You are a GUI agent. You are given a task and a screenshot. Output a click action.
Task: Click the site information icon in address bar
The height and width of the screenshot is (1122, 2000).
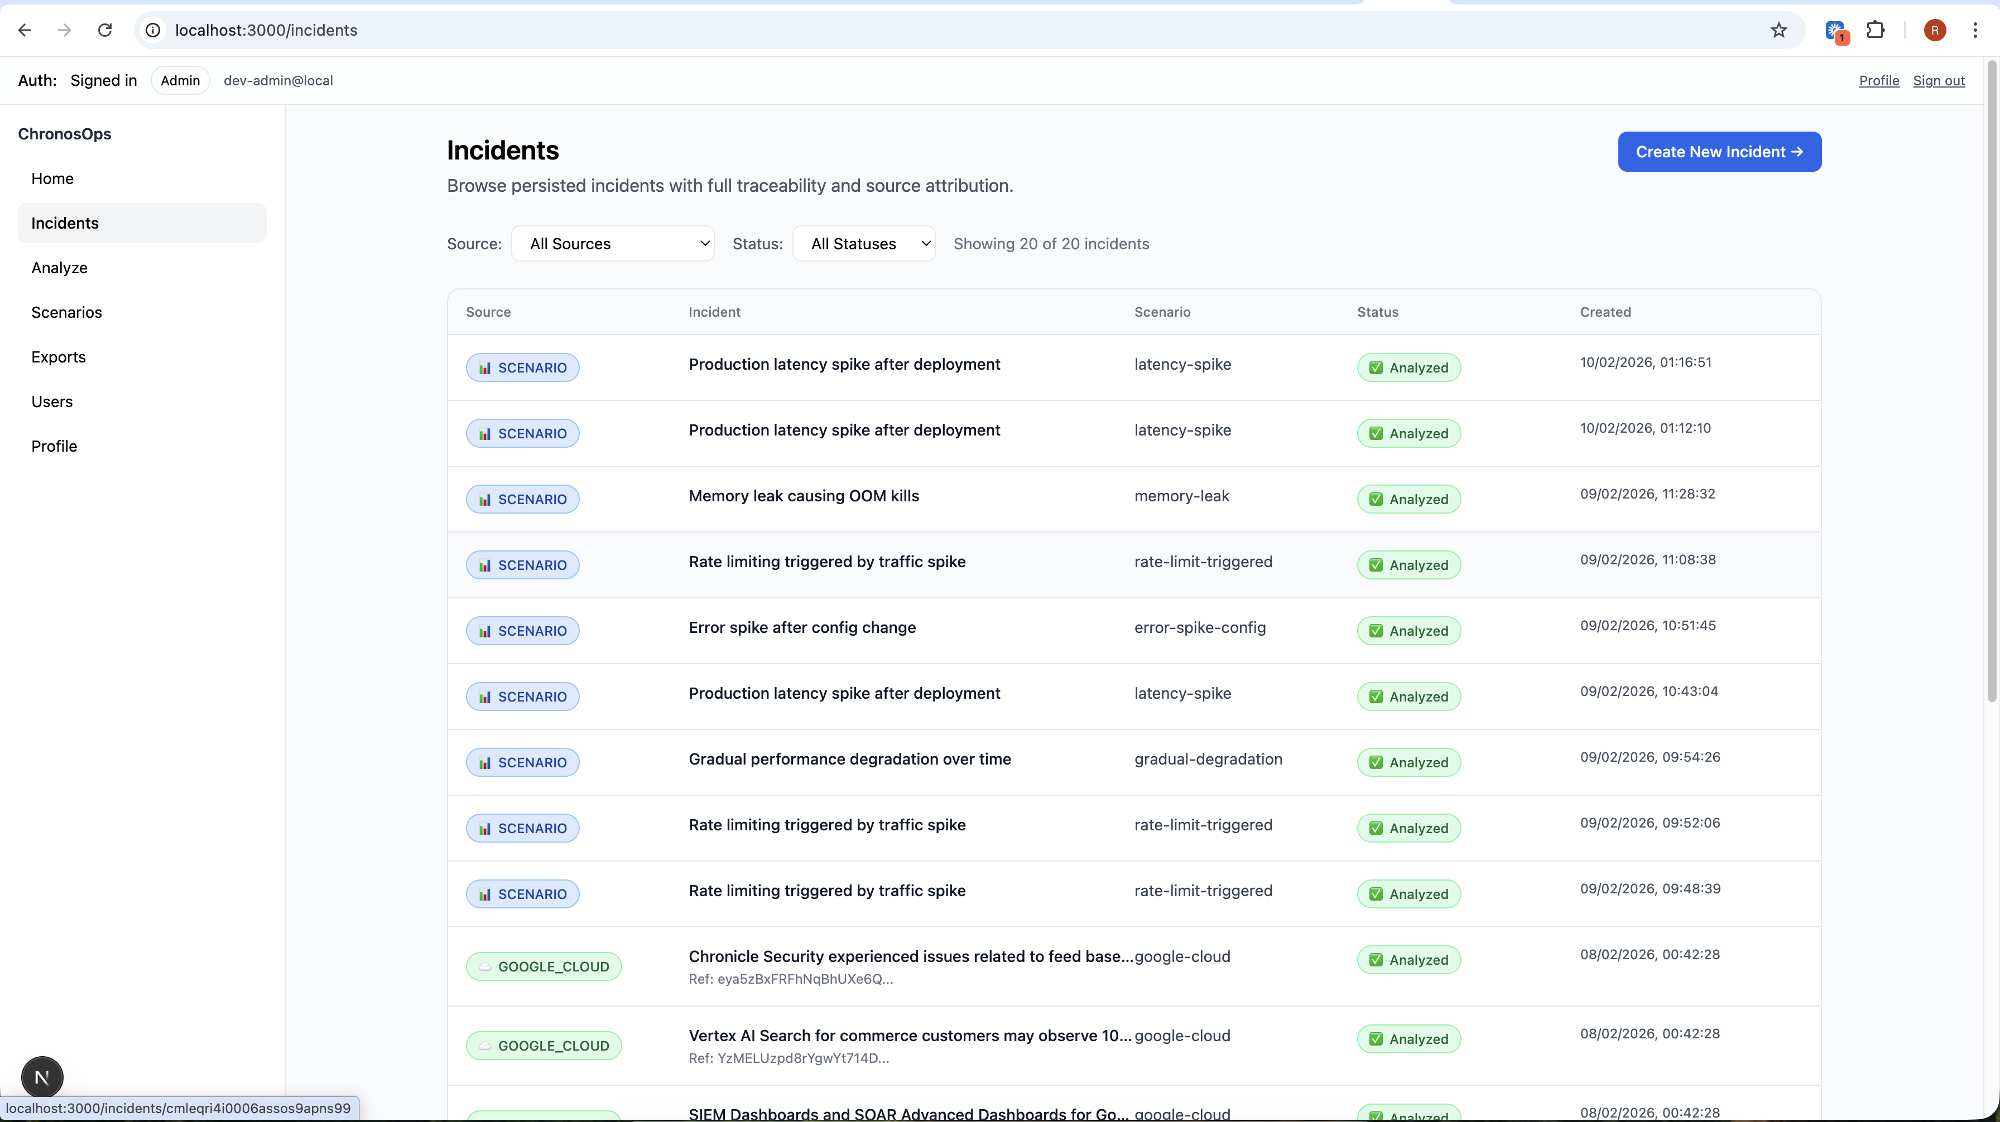coord(153,30)
